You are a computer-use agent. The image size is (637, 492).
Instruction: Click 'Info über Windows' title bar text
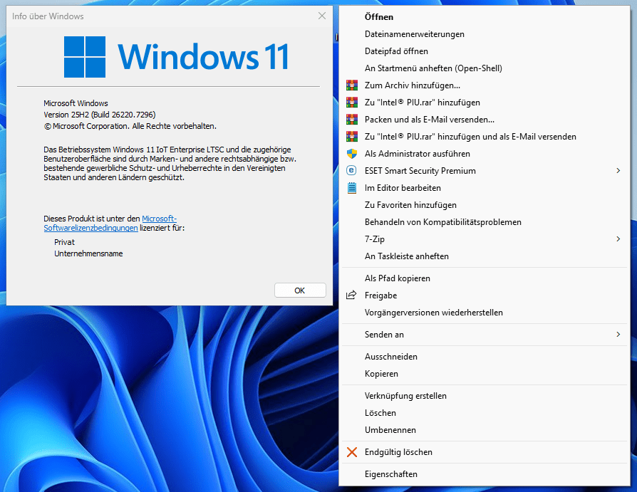point(48,16)
